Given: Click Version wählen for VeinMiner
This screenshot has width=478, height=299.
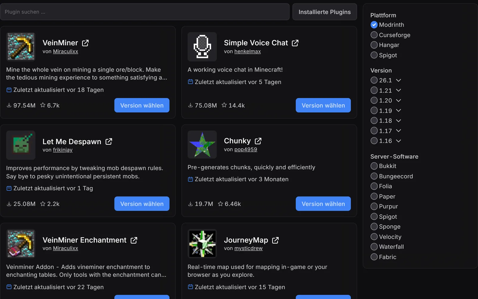Looking at the screenshot, I should coord(142,105).
